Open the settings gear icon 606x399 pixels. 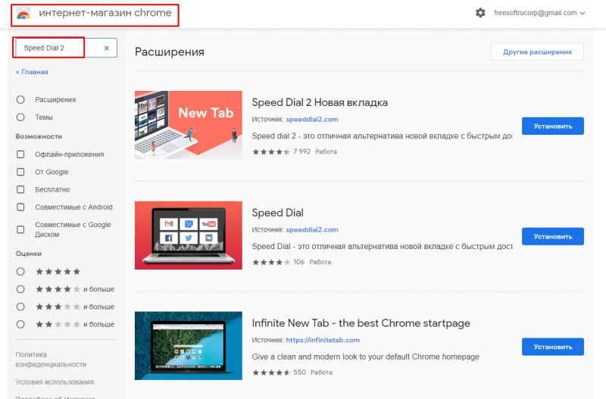click(480, 13)
